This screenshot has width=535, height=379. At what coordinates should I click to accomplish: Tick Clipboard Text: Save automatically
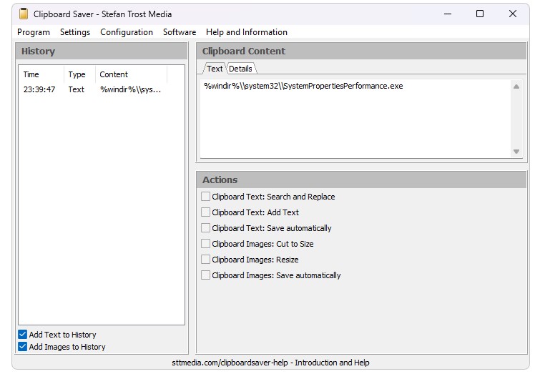click(206, 228)
